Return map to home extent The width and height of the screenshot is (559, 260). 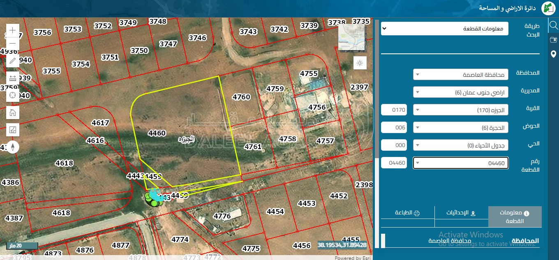13,113
